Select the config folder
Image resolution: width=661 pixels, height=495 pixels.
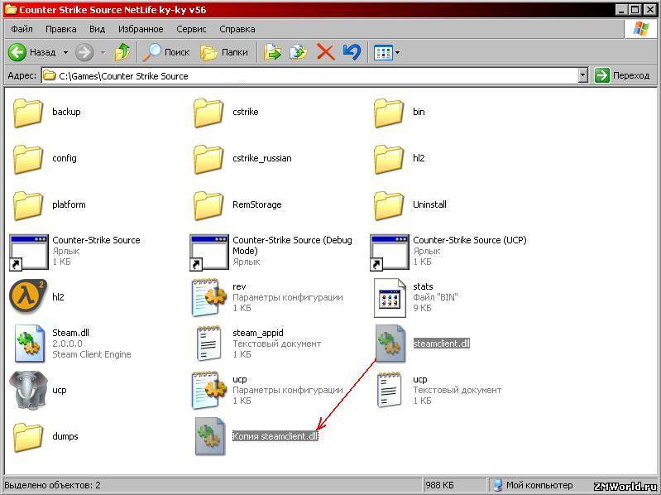click(45, 159)
